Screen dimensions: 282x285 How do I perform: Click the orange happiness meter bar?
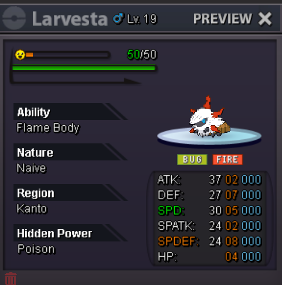click(67, 55)
